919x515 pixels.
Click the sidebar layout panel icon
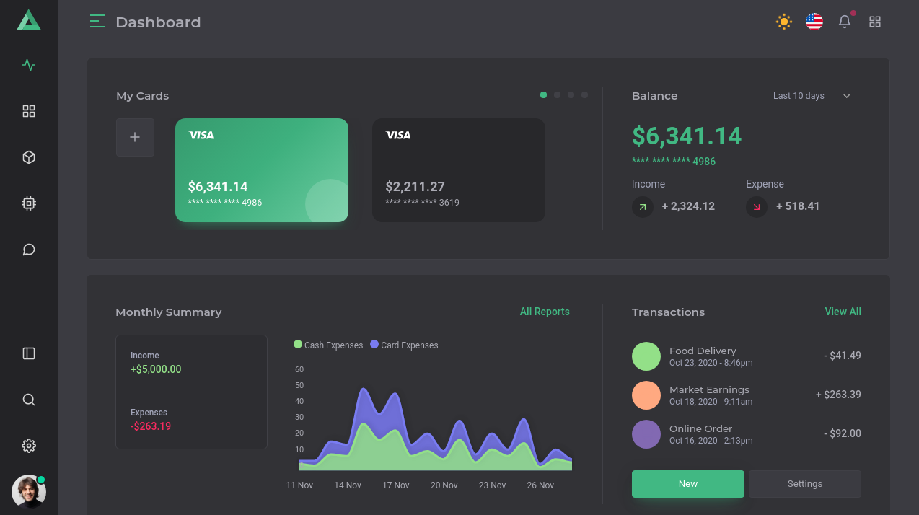point(29,353)
